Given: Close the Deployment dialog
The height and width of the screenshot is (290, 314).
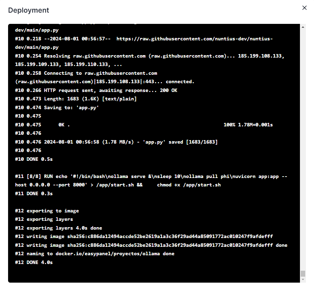Looking at the screenshot, I should point(304,8).
